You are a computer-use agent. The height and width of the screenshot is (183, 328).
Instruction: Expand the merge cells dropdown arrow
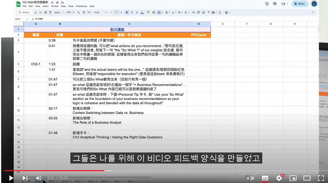162,12
